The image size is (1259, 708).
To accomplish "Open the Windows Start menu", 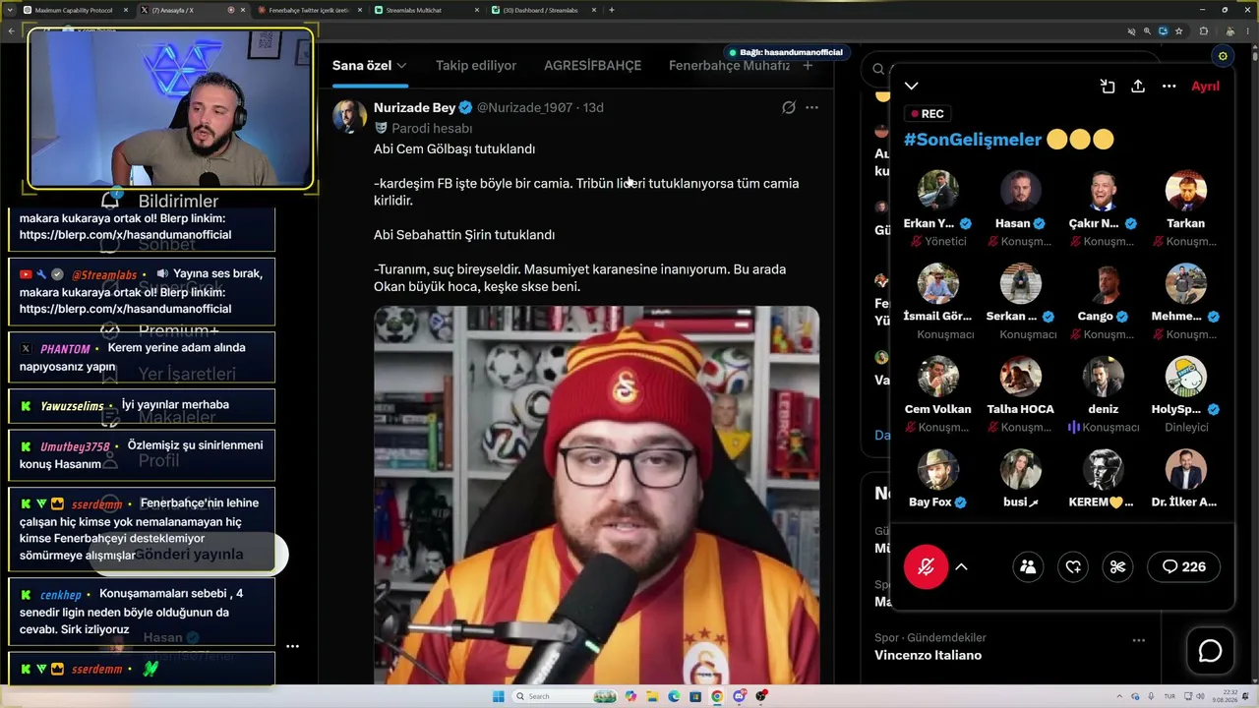I will click(x=498, y=696).
